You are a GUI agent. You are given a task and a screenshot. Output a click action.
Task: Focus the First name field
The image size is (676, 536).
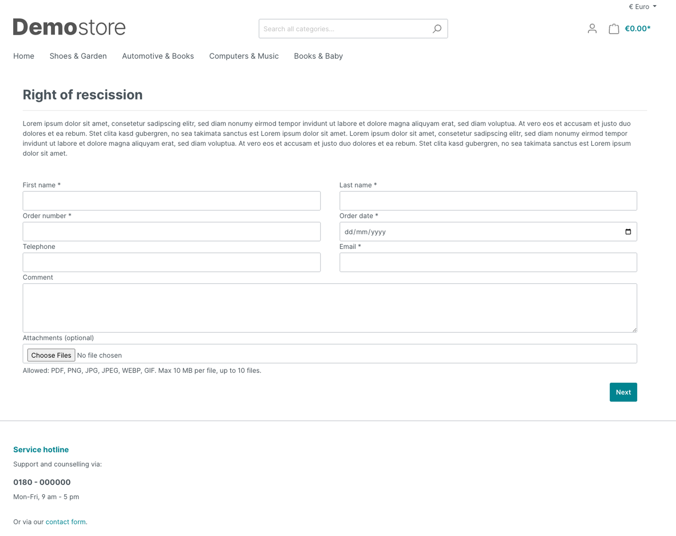click(x=171, y=201)
